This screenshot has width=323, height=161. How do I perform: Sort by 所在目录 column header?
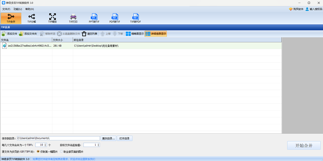[177, 40]
